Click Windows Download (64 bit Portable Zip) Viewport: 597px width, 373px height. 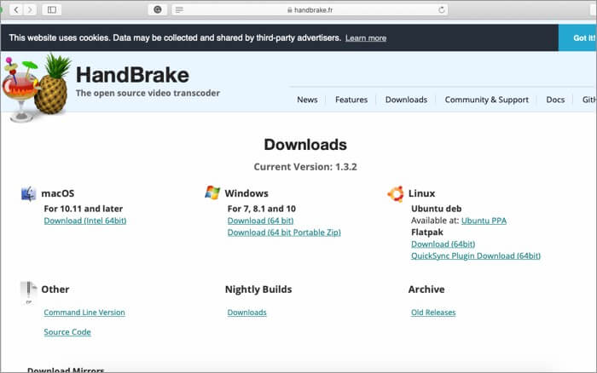point(284,232)
